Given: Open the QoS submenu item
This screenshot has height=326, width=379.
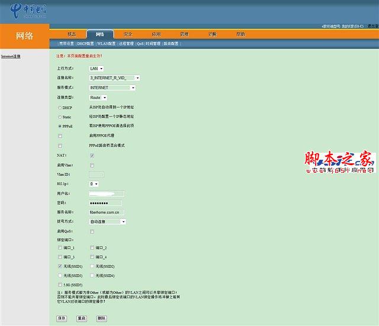Looking at the screenshot, I should 140,44.
